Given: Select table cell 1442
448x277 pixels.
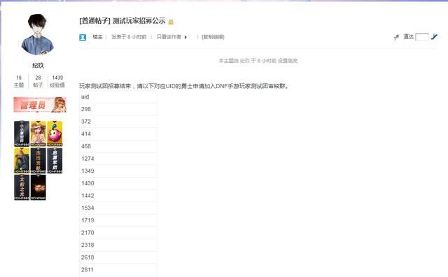Looking at the screenshot, I should [118, 196].
